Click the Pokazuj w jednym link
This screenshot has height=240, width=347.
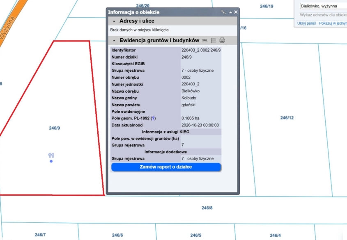[x=333, y=23]
